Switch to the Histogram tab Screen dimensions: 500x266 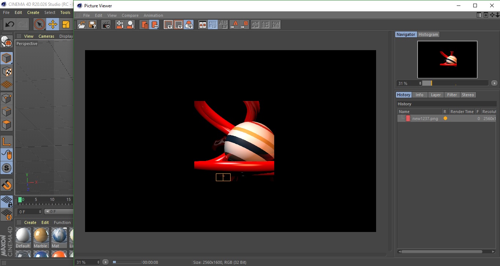click(x=428, y=34)
